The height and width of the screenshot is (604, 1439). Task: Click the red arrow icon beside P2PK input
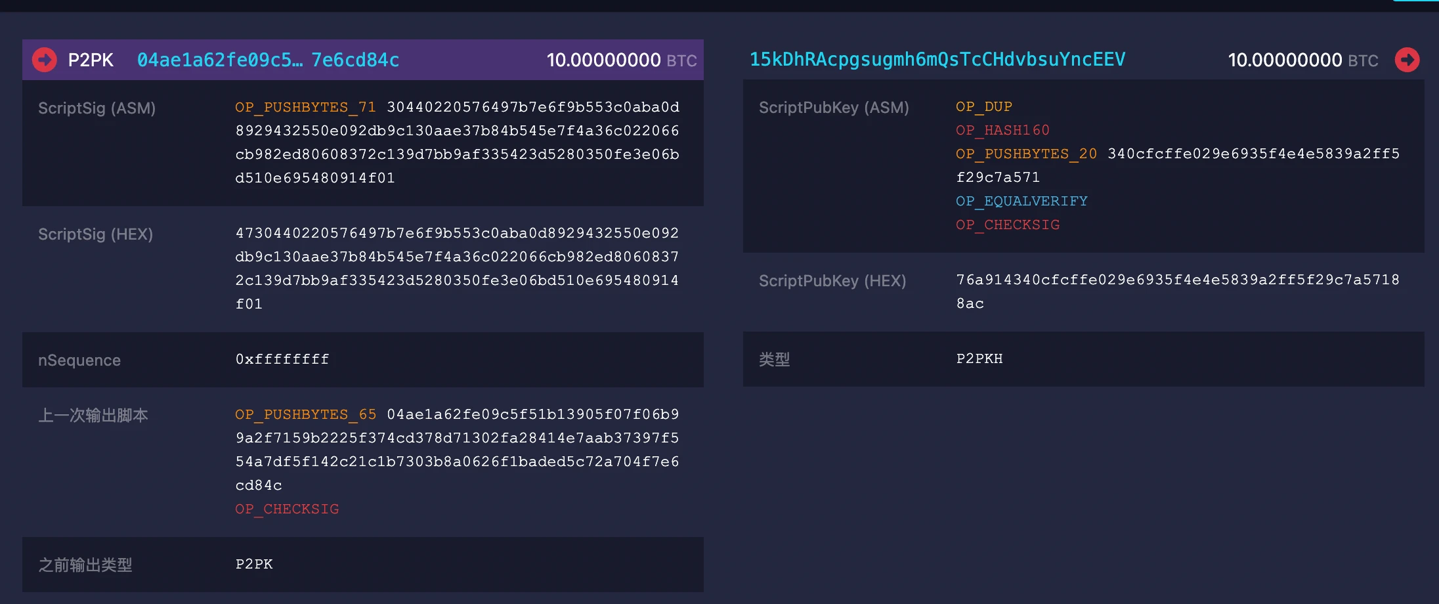(x=45, y=60)
